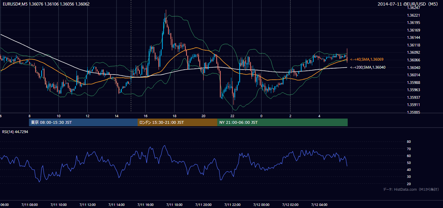Image resolution: width=443 pixels, height=208 pixels.
Task: Click the RSI 20 level label
Action: [x=409, y=184]
